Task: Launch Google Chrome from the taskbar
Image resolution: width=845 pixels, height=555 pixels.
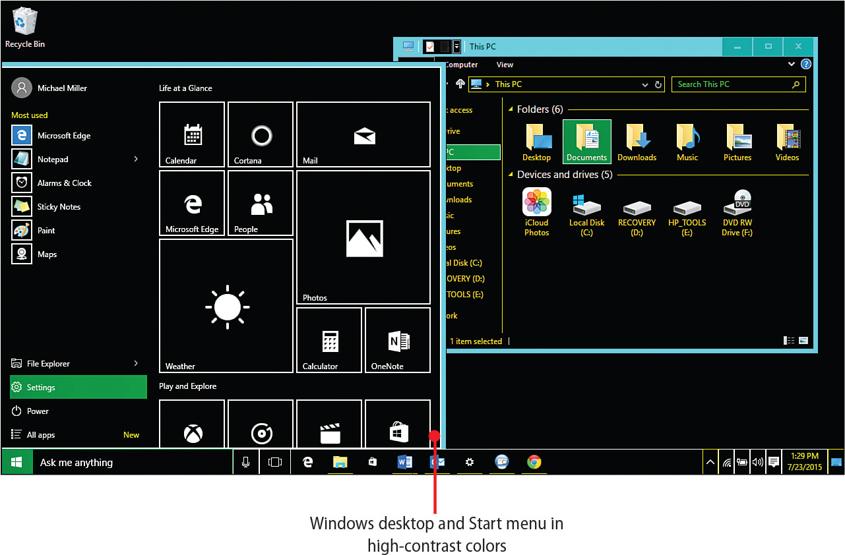Action: 534,462
